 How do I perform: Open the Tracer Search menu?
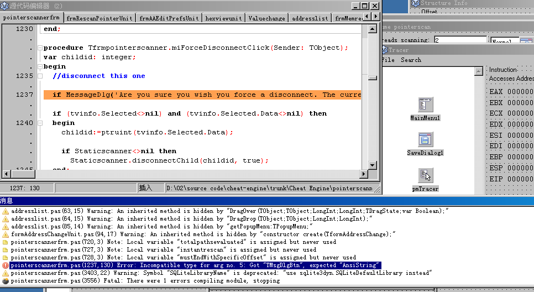[x=411, y=60]
